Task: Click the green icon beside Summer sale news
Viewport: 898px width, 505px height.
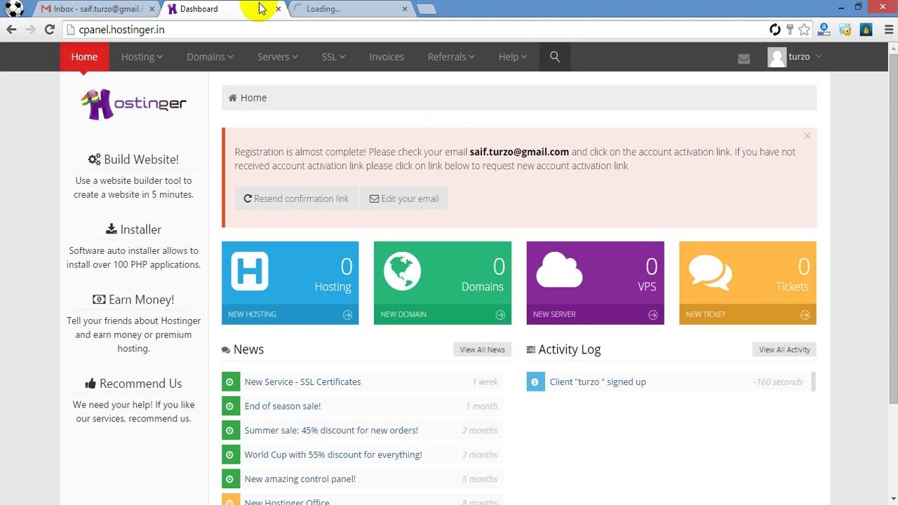Action: click(x=230, y=431)
